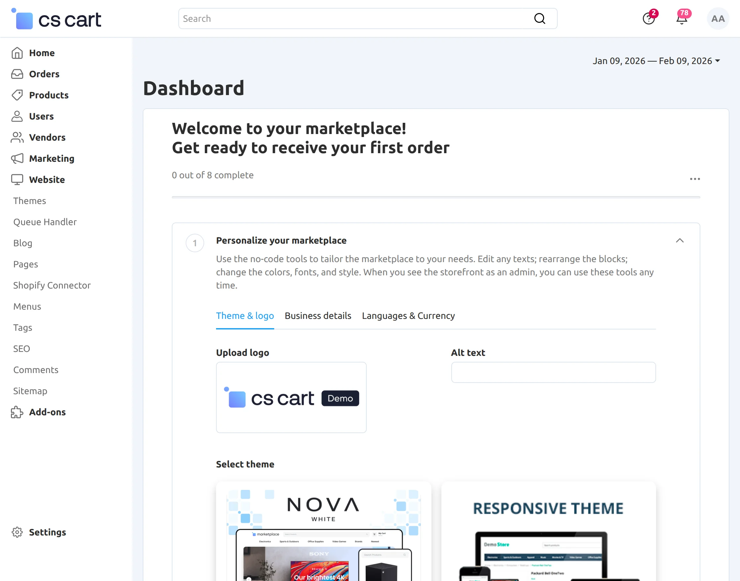Open the SEO section
The width and height of the screenshot is (740, 581).
click(x=21, y=349)
